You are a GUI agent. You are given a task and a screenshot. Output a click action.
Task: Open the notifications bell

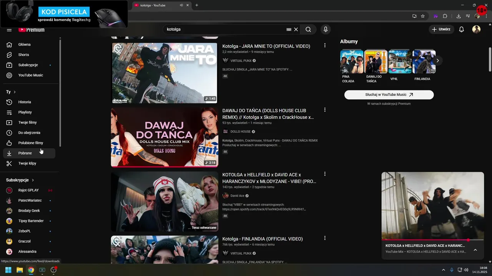462,29
